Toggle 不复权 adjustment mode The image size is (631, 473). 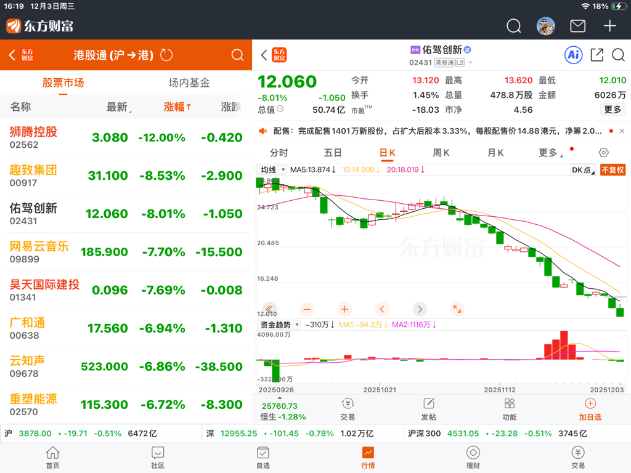coord(613,170)
